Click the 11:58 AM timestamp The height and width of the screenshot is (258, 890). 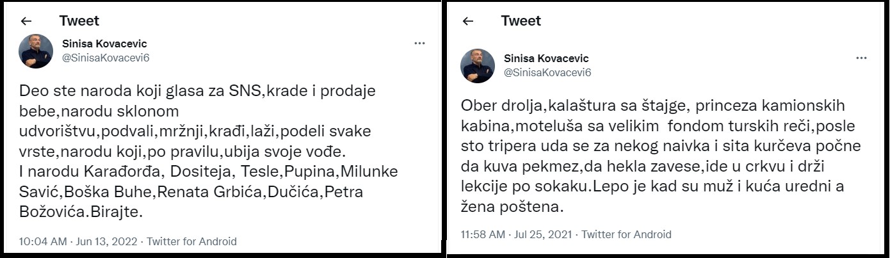click(483, 234)
